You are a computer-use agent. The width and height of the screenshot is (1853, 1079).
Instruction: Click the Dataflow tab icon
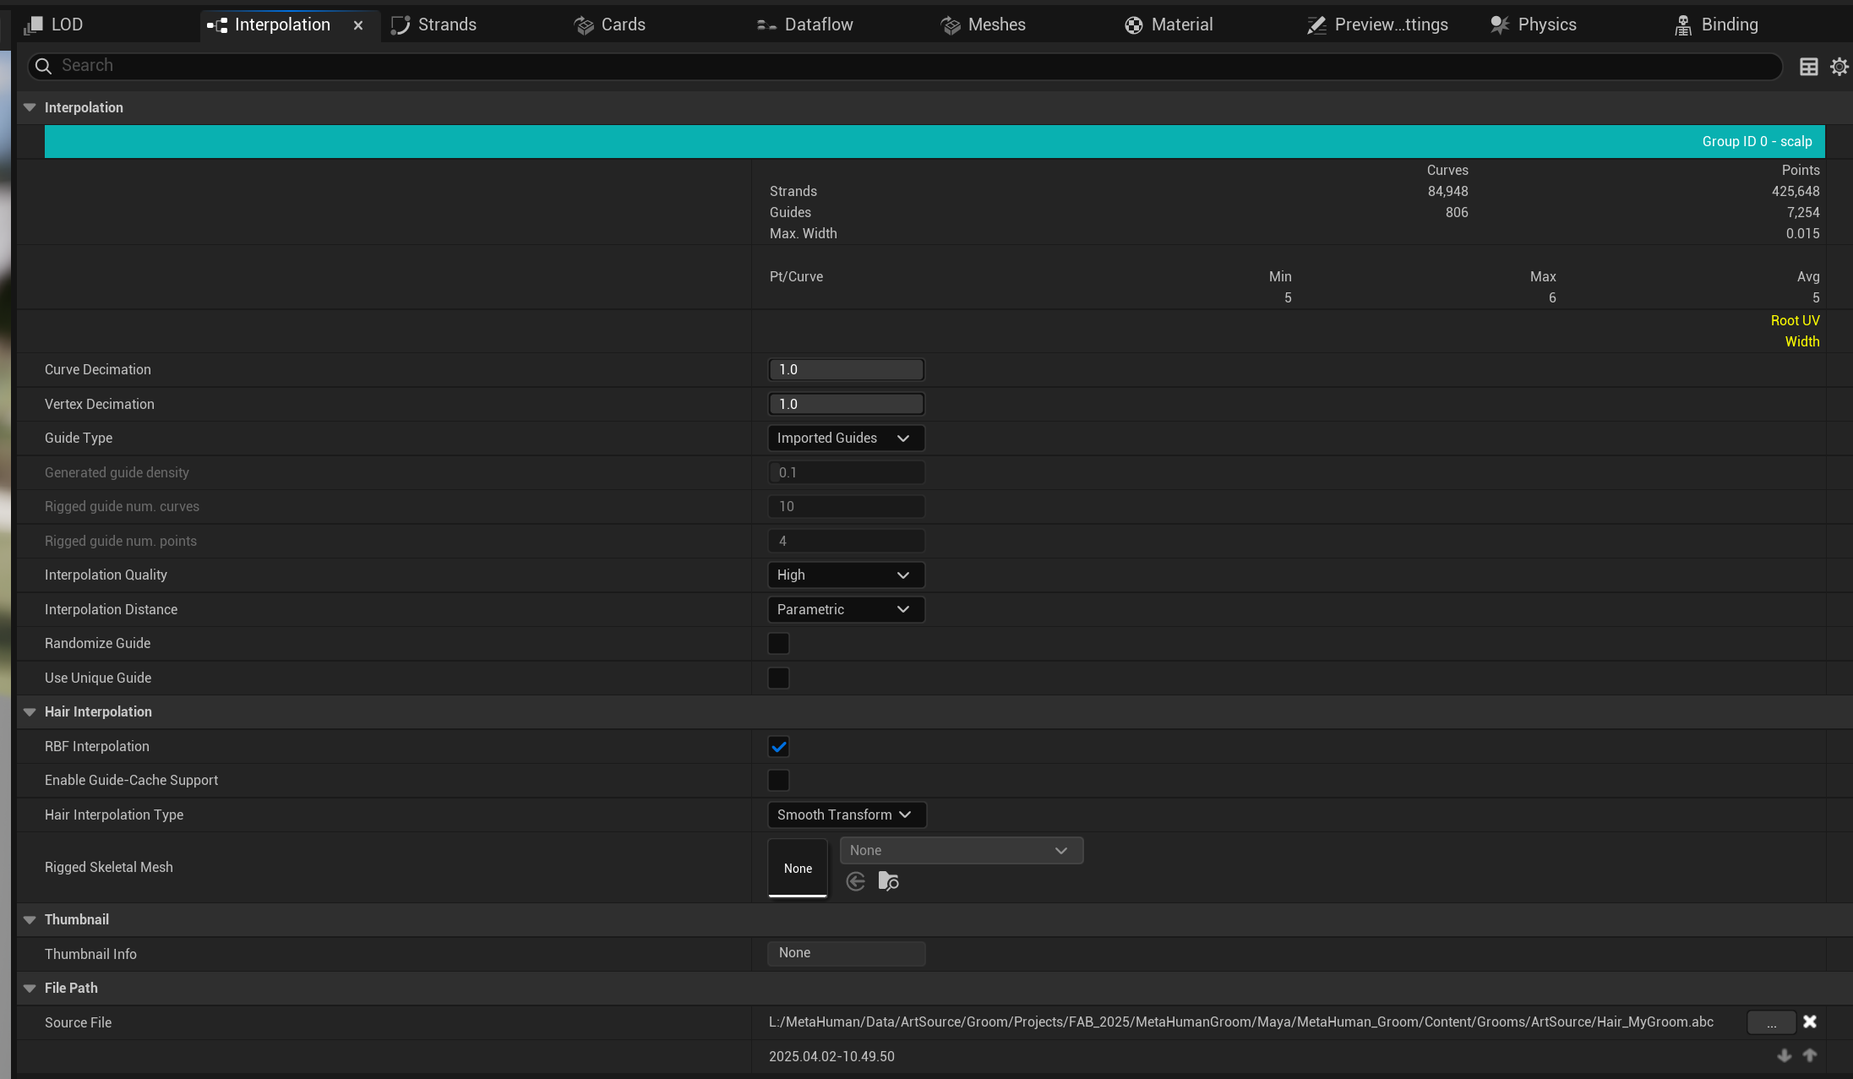(766, 25)
